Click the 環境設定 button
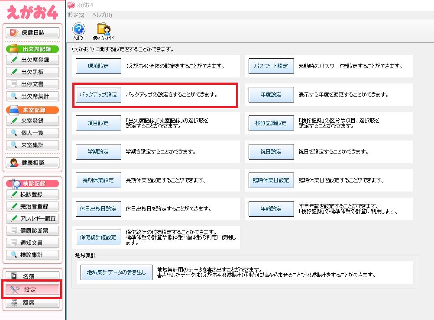Image resolution: width=434 pixels, height=320 pixels. (98, 66)
